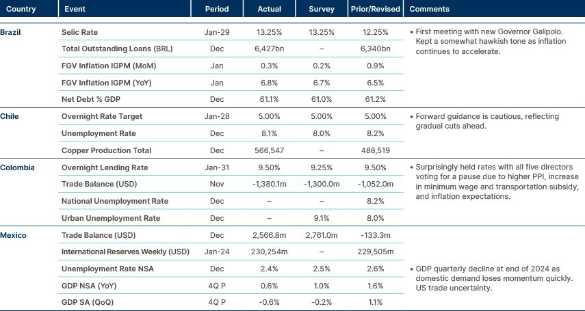Click the Comments column header
Screen dimensions: 585x311
click(428, 10)
